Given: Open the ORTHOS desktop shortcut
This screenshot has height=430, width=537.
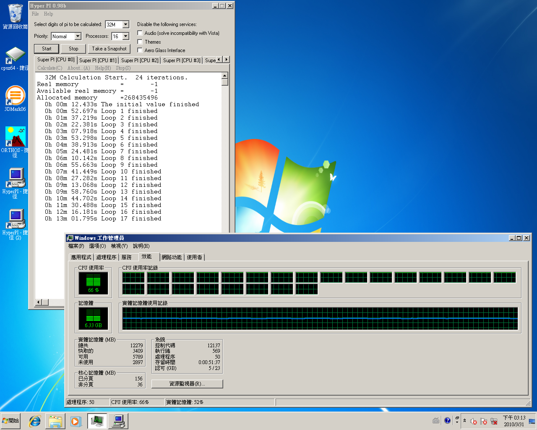Looking at the screenshot, I should (x=15, y=142).
